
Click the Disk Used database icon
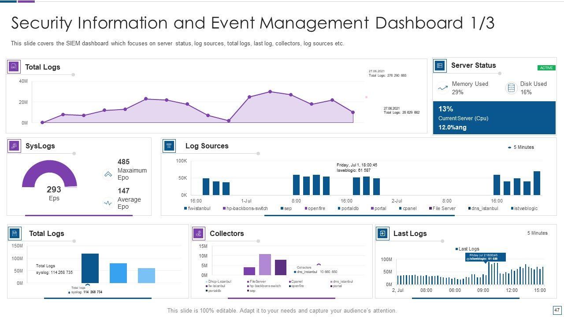pyautogui.click(x=511, y=88)
